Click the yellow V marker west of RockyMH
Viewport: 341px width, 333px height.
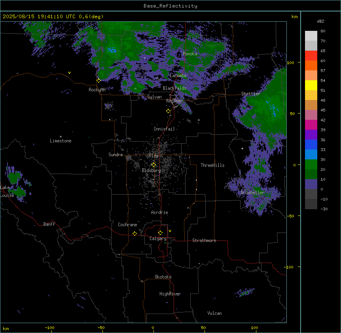click(69, 73)
